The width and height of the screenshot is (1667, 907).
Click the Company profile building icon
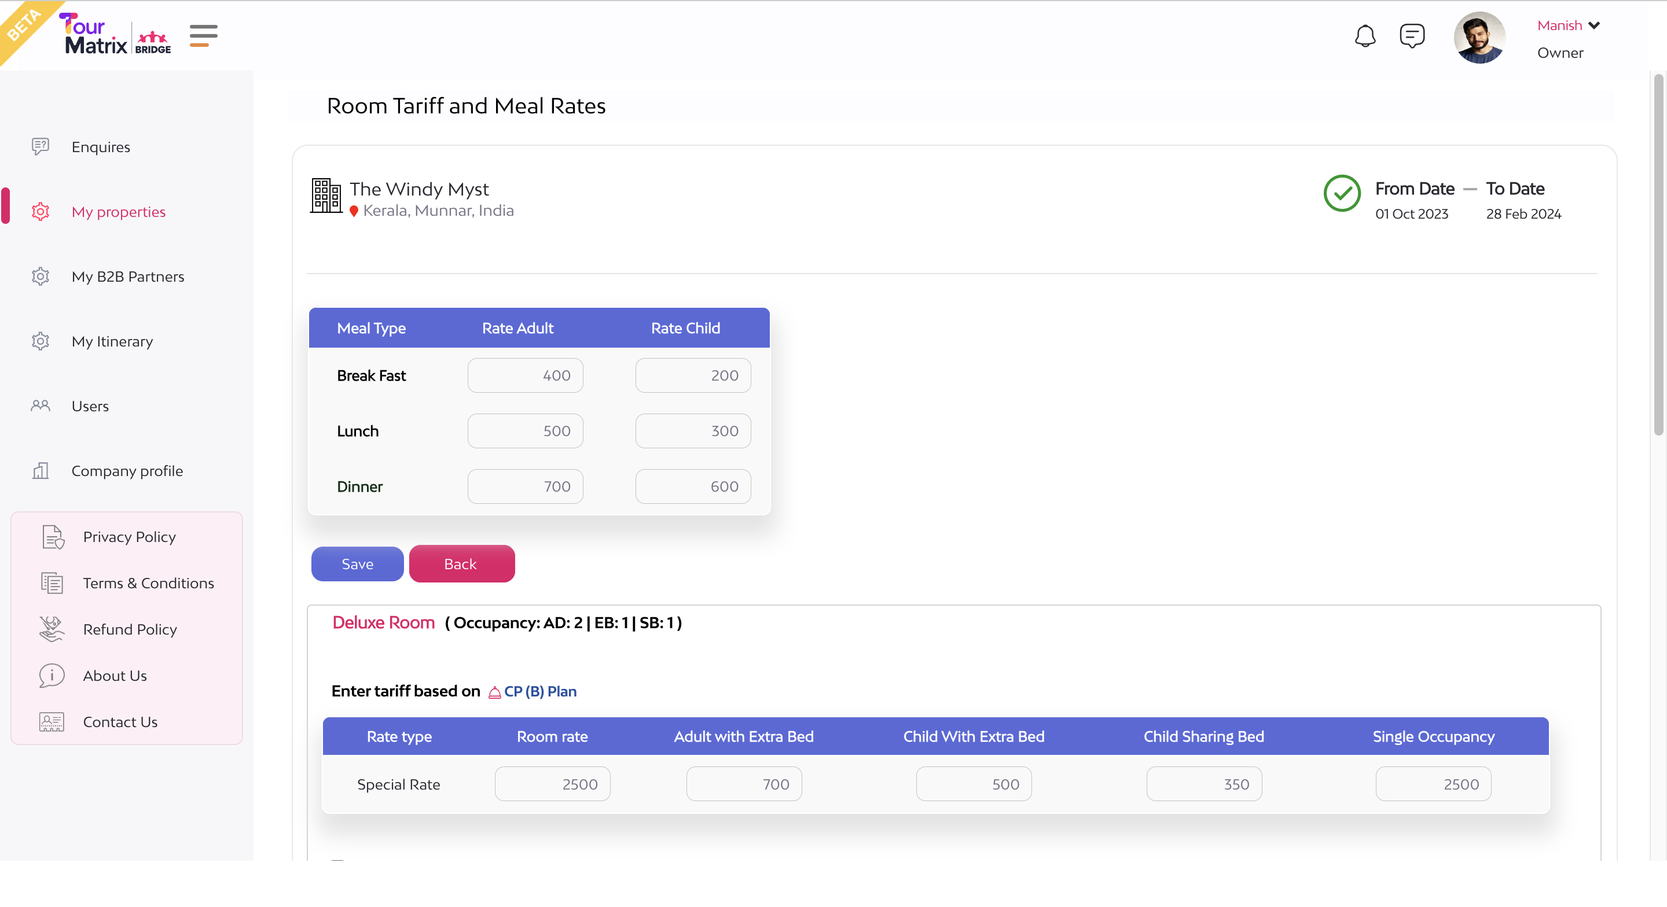click(40, 470)
